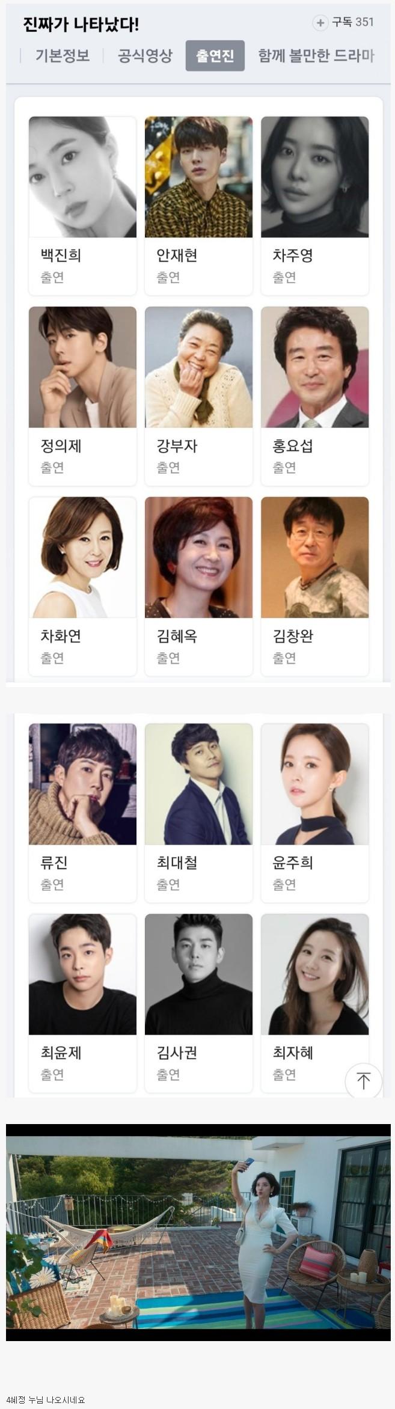Open 백진희 cast photo
This screenshot has width=395, height=1409.
tap(82, 177)
